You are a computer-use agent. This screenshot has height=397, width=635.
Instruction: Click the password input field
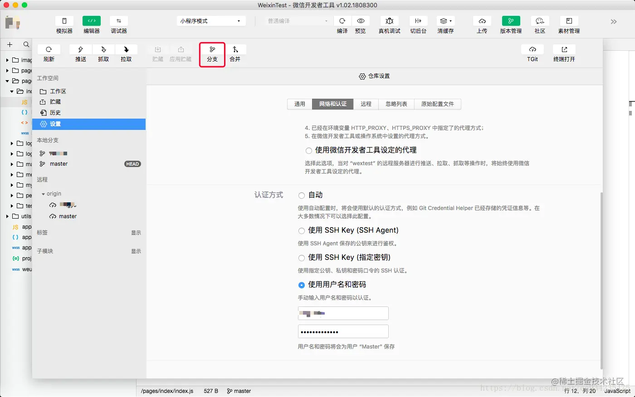pyautogui.click(x=343, y=331)
